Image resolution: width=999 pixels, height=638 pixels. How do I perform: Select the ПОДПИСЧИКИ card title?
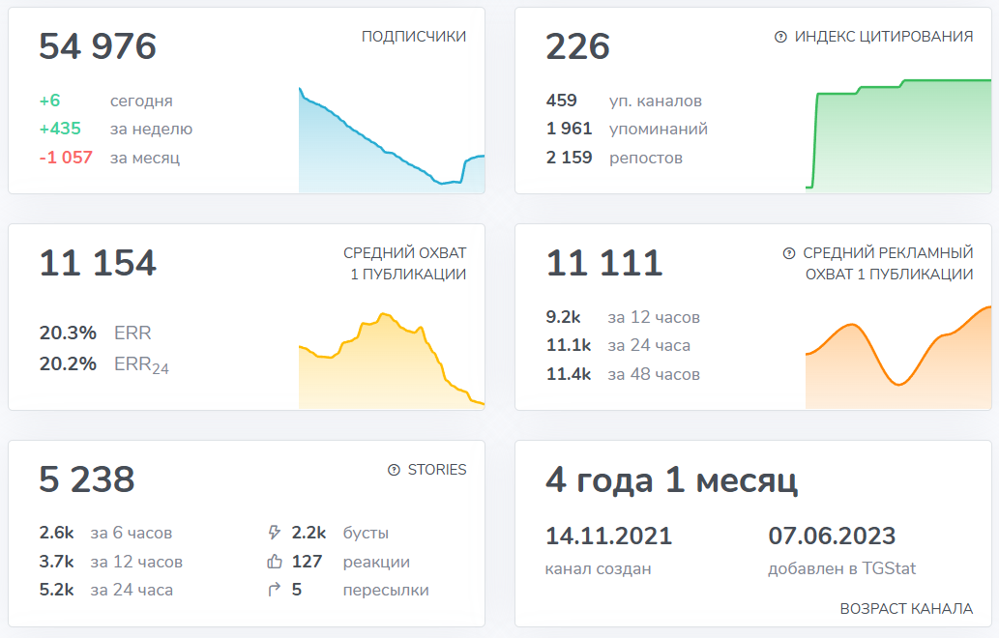click(413, 37)
